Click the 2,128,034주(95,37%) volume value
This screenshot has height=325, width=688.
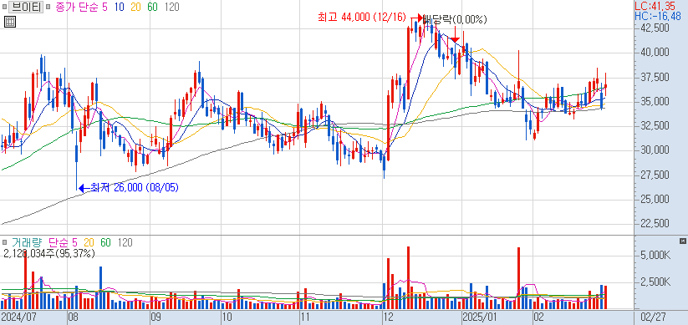coord(48,253)
